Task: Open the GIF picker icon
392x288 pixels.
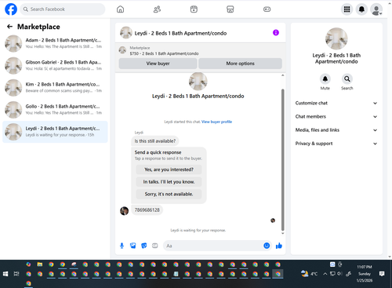Action: pos(155,246)
